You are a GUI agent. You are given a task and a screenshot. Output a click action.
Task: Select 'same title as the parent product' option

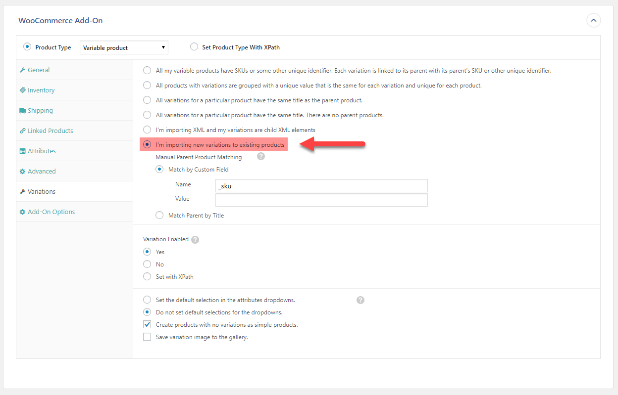tap(147, 100)
